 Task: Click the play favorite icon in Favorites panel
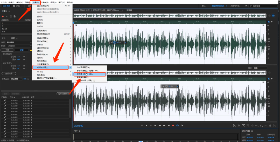pos(7,16)
